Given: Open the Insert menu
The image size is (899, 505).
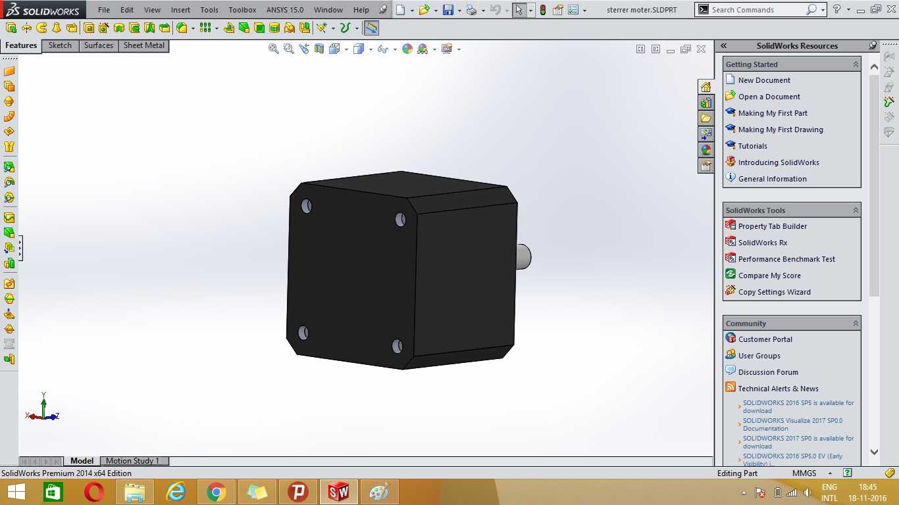Looking at the screenshot, I should point(180,10).
